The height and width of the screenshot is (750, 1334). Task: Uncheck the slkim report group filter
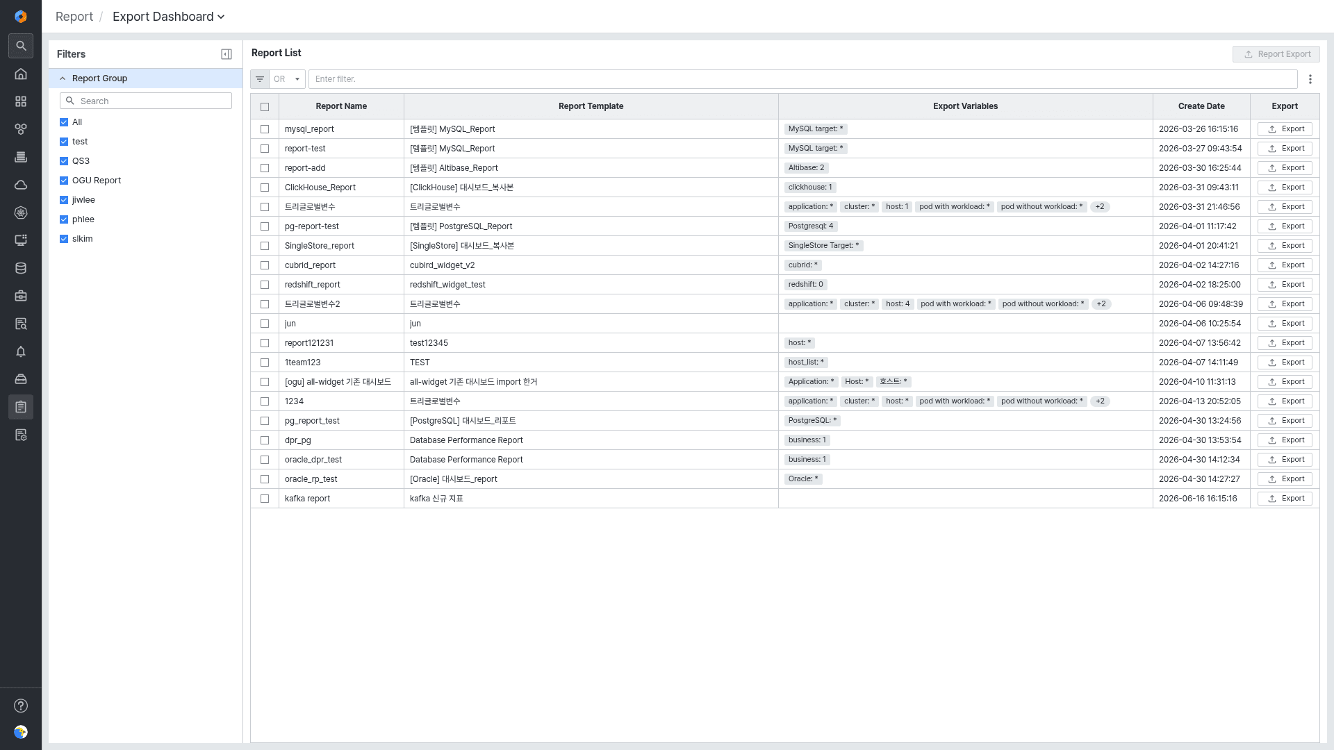click(x=64, y=239)
